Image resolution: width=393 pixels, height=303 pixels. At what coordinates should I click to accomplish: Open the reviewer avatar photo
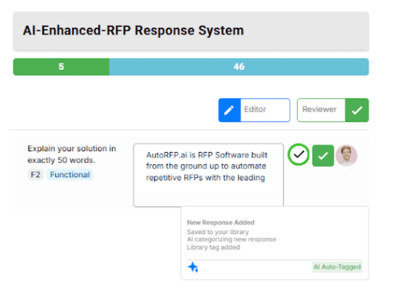(346, 155)
